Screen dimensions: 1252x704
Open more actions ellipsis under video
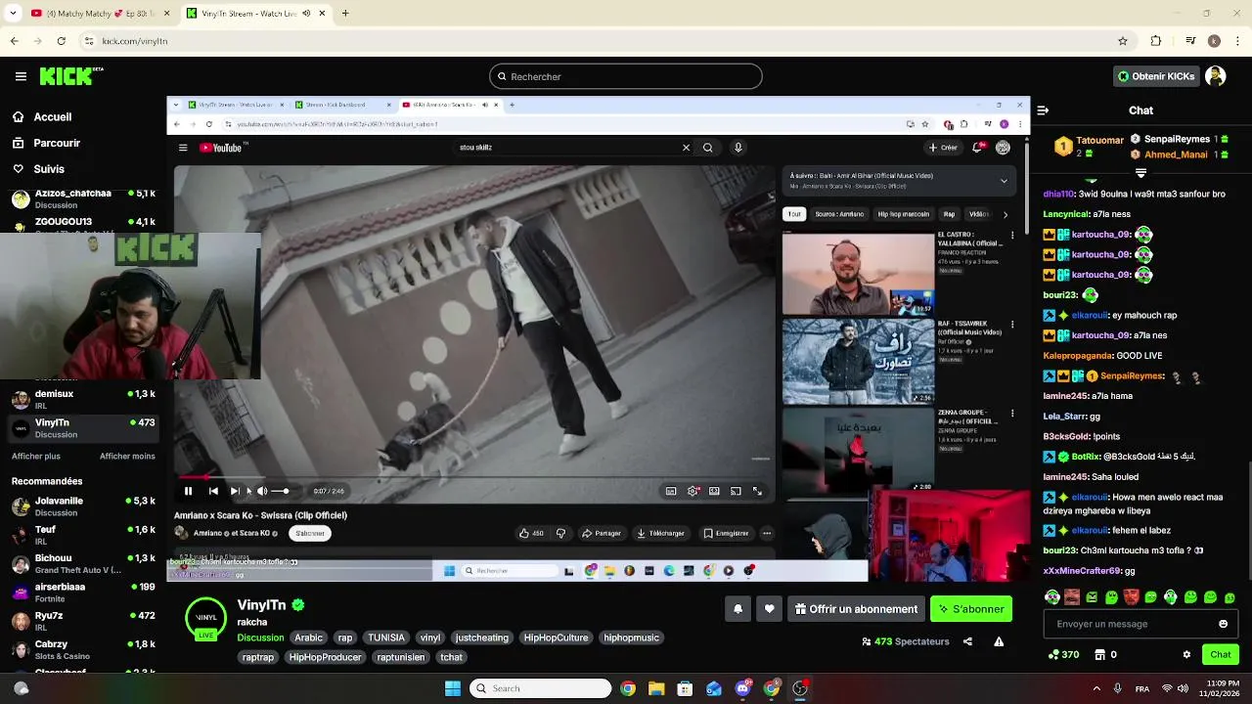[x=767, y=533]
